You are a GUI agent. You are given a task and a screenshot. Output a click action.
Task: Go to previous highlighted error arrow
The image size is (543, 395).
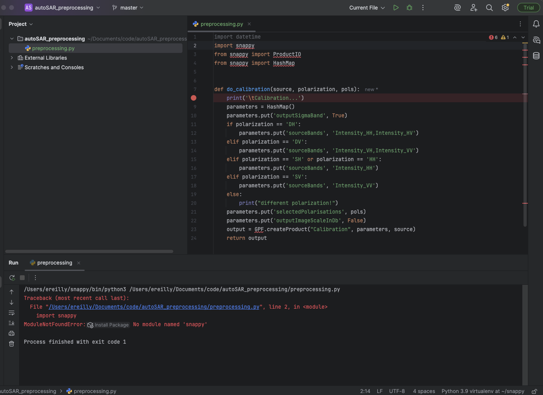pyautogui.click(x=515, y=37)
